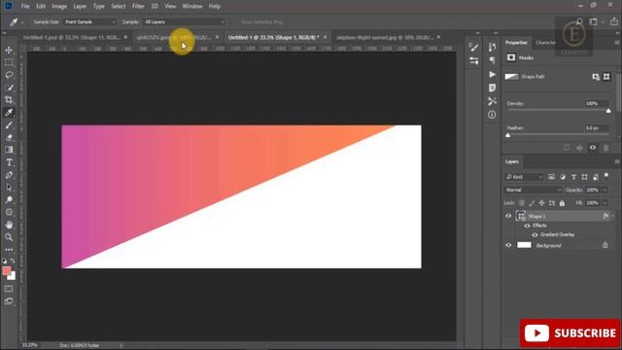
Task: Select the Brush tool
Action: (x=9, y=125)
